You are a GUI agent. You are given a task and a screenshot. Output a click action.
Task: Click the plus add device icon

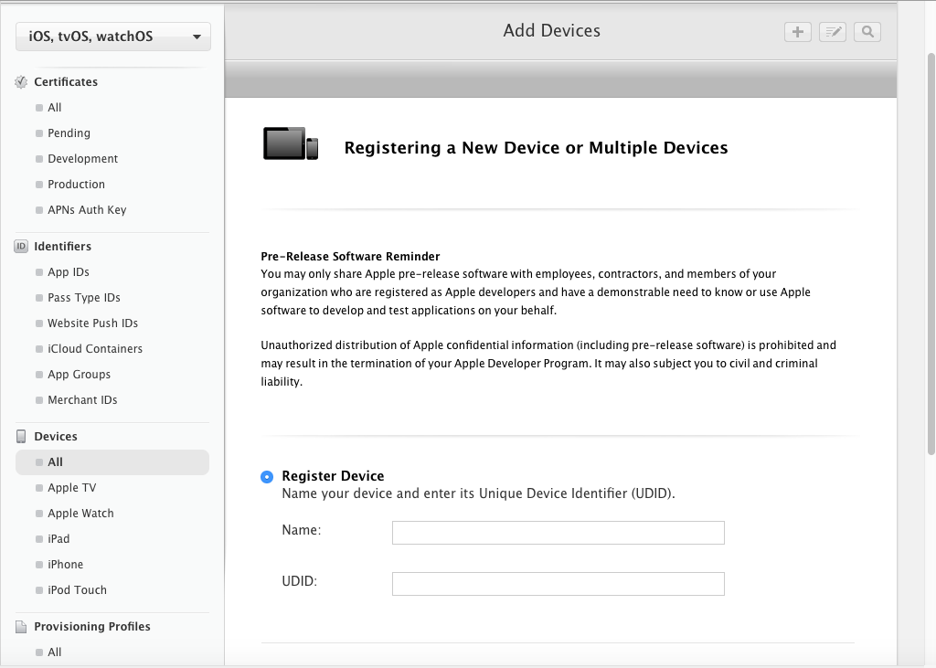(x=797, y=32)
